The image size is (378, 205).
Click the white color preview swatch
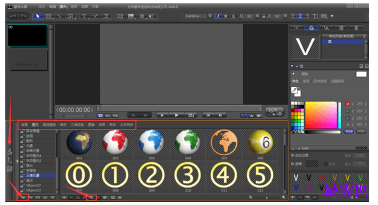[x=361, y=74]
